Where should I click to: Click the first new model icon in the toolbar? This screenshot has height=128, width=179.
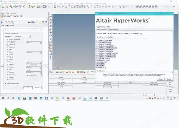click(x=3, y=7)
